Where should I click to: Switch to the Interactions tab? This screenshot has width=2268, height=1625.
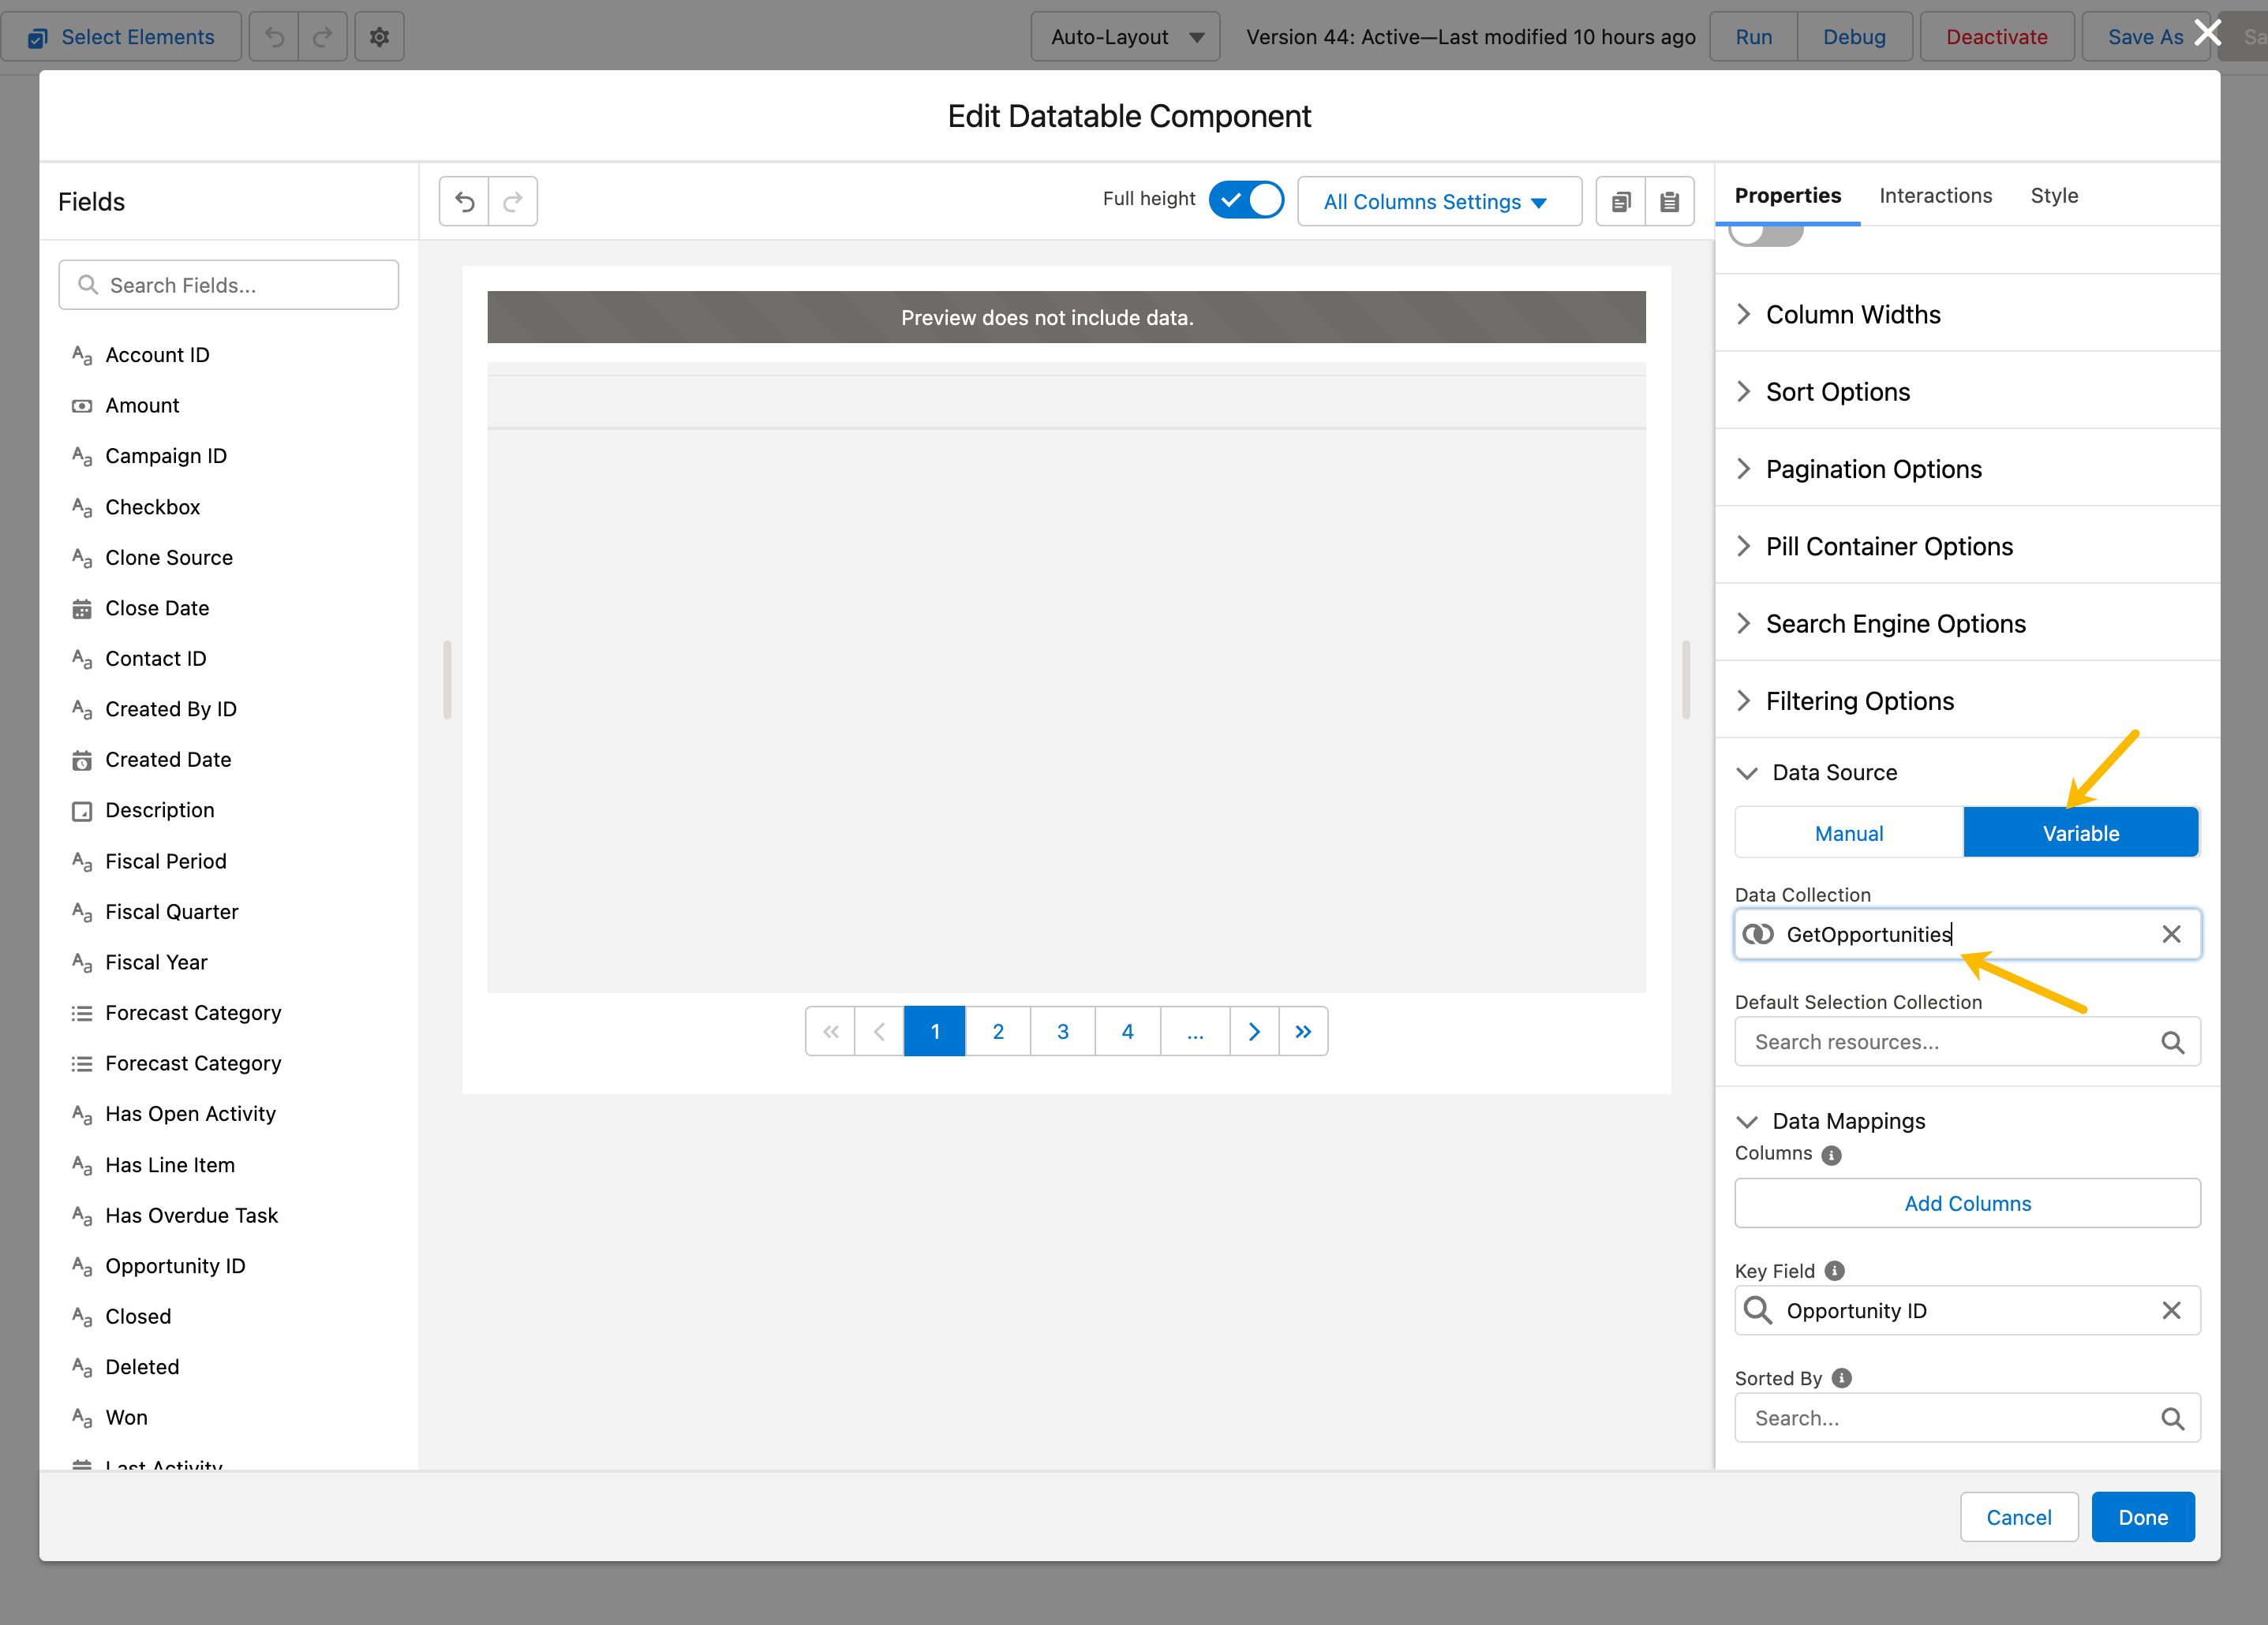pos(1935,196)
